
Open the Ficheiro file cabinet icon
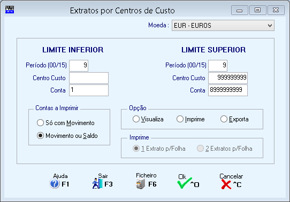tap(140, 184)
